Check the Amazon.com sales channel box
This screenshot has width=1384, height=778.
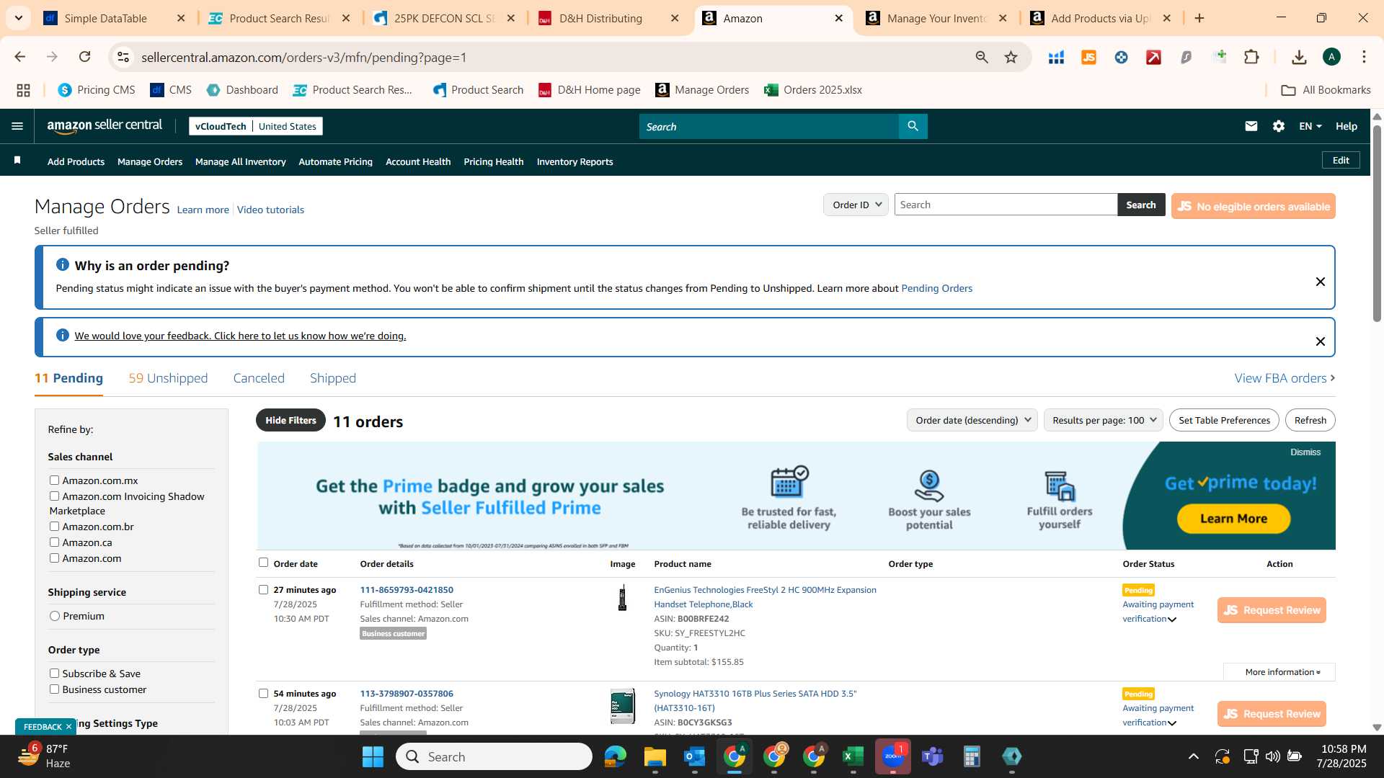click(54, 558)
